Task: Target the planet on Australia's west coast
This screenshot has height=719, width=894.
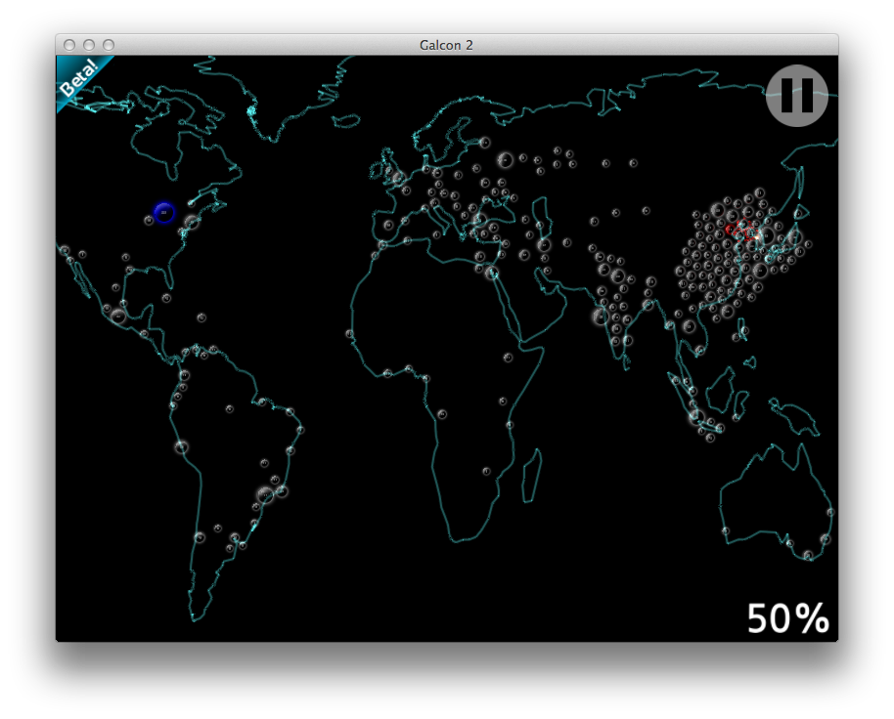Action: point(725,531)
